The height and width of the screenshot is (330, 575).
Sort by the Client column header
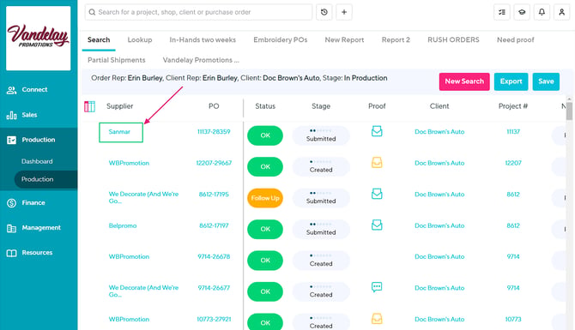439,106
